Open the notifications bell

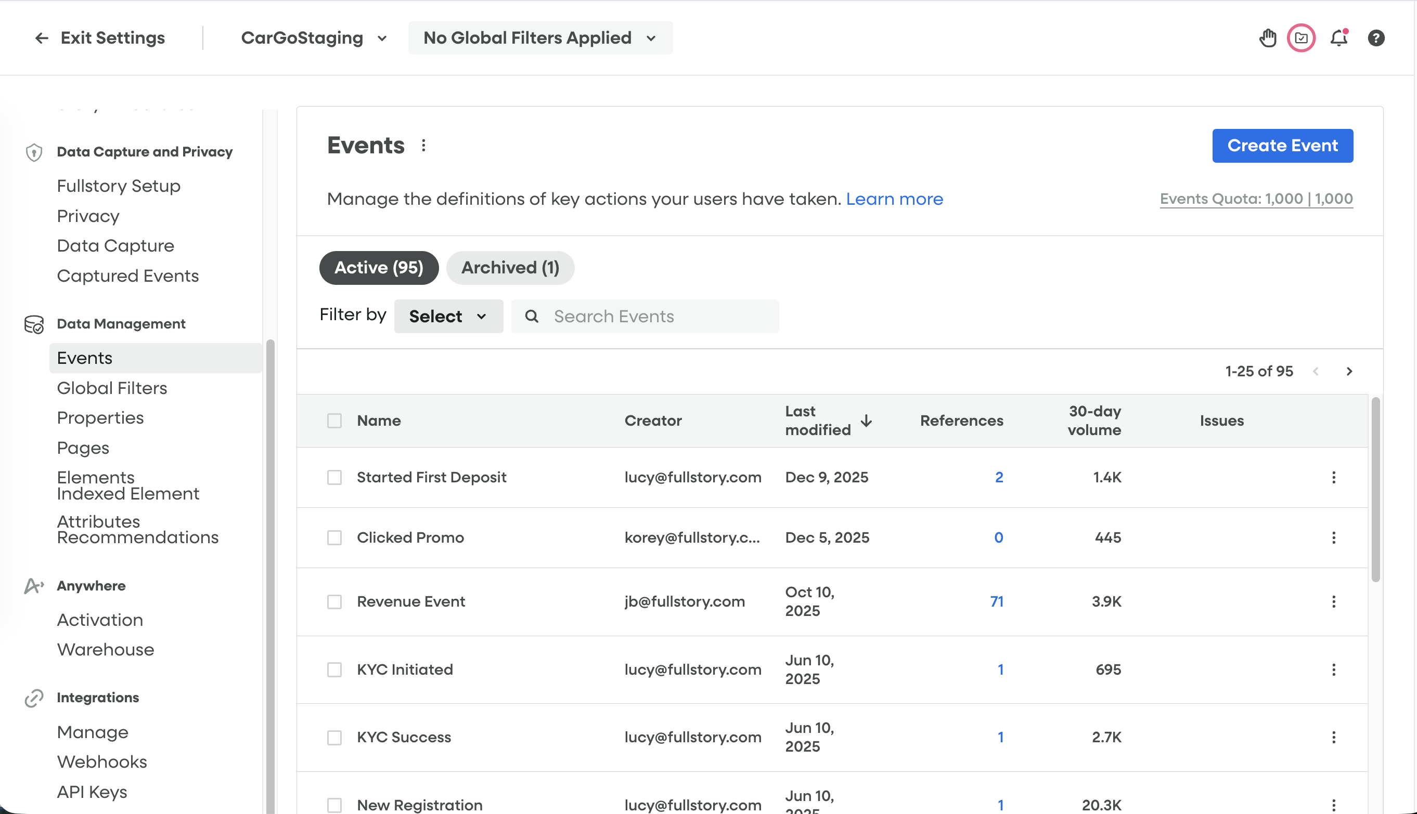click(x=1338, y=38)
